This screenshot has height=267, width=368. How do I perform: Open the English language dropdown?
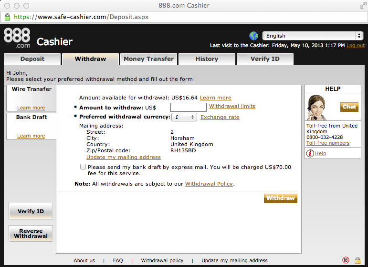pos(313,36)
